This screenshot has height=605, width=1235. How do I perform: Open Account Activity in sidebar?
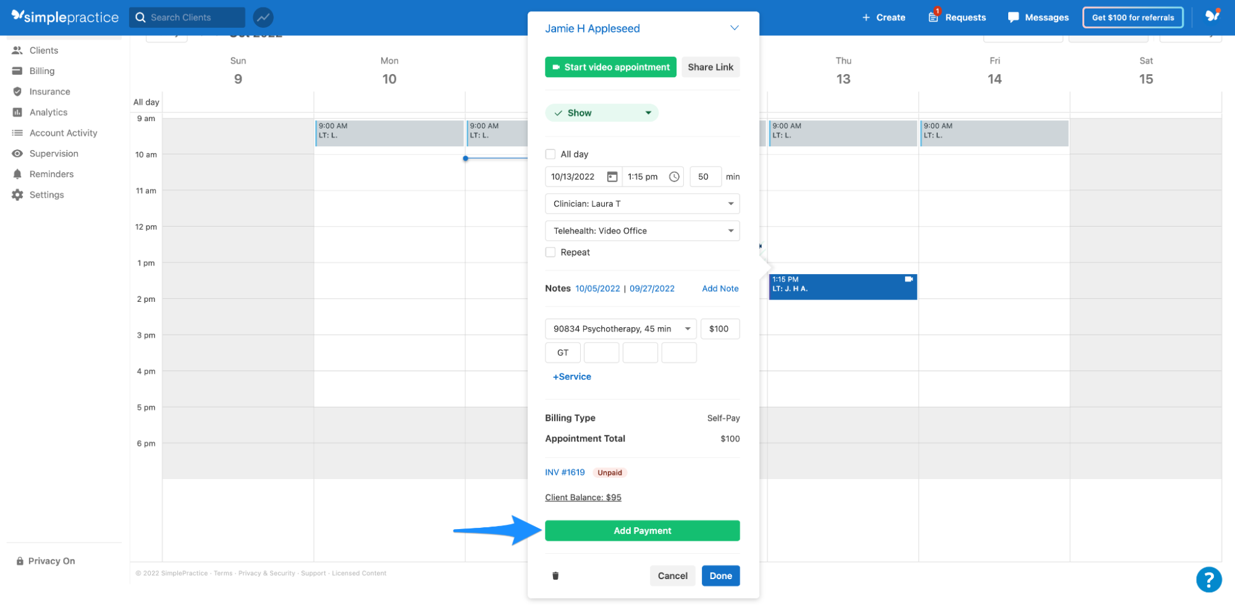pyautogui.click(x=54, y=133)
